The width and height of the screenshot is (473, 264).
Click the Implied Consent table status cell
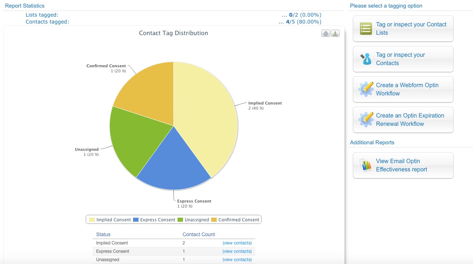112,243
